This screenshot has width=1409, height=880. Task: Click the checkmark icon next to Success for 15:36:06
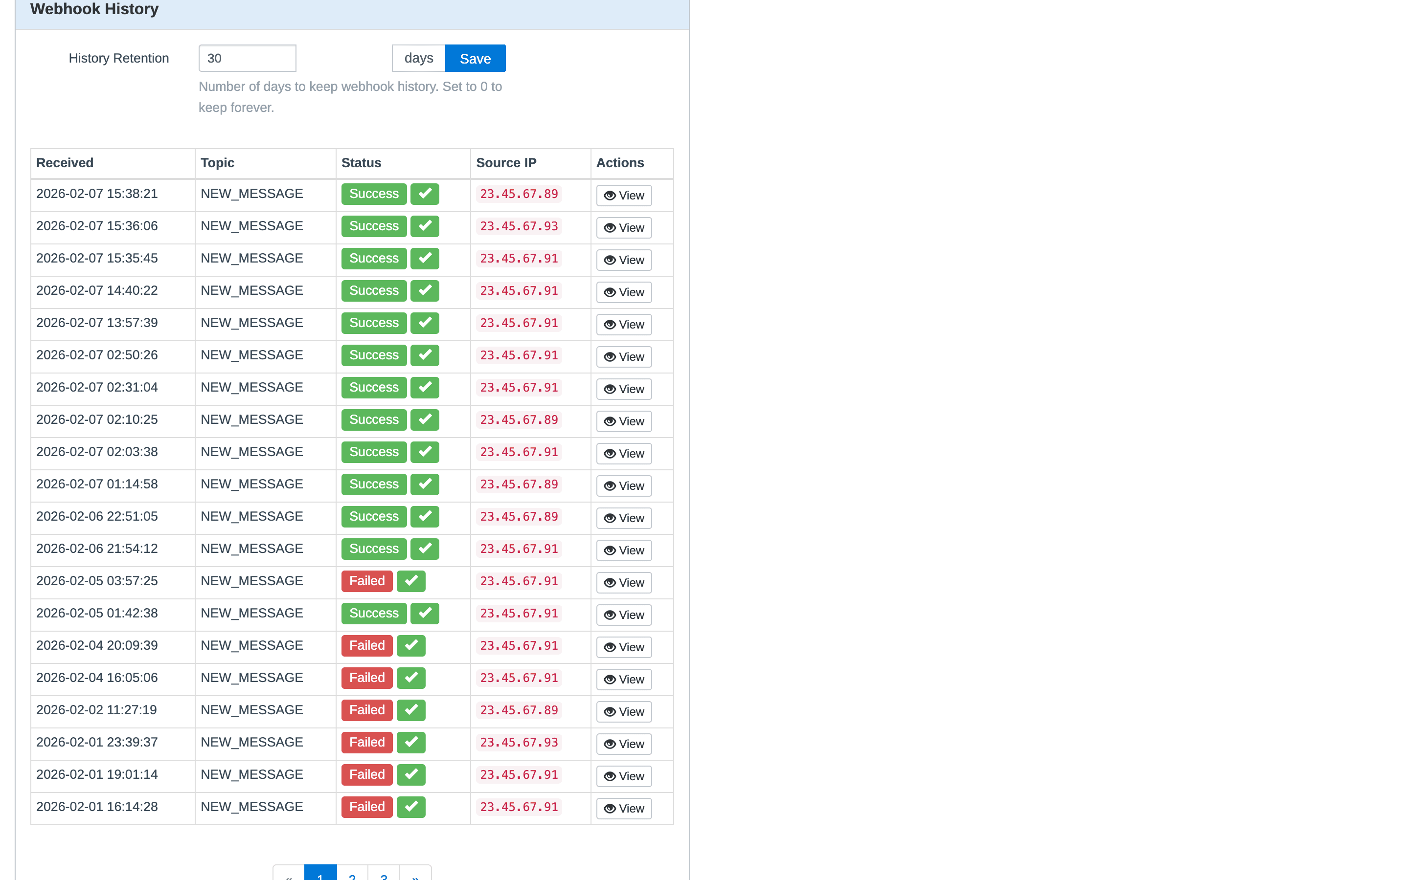[425, 226]
